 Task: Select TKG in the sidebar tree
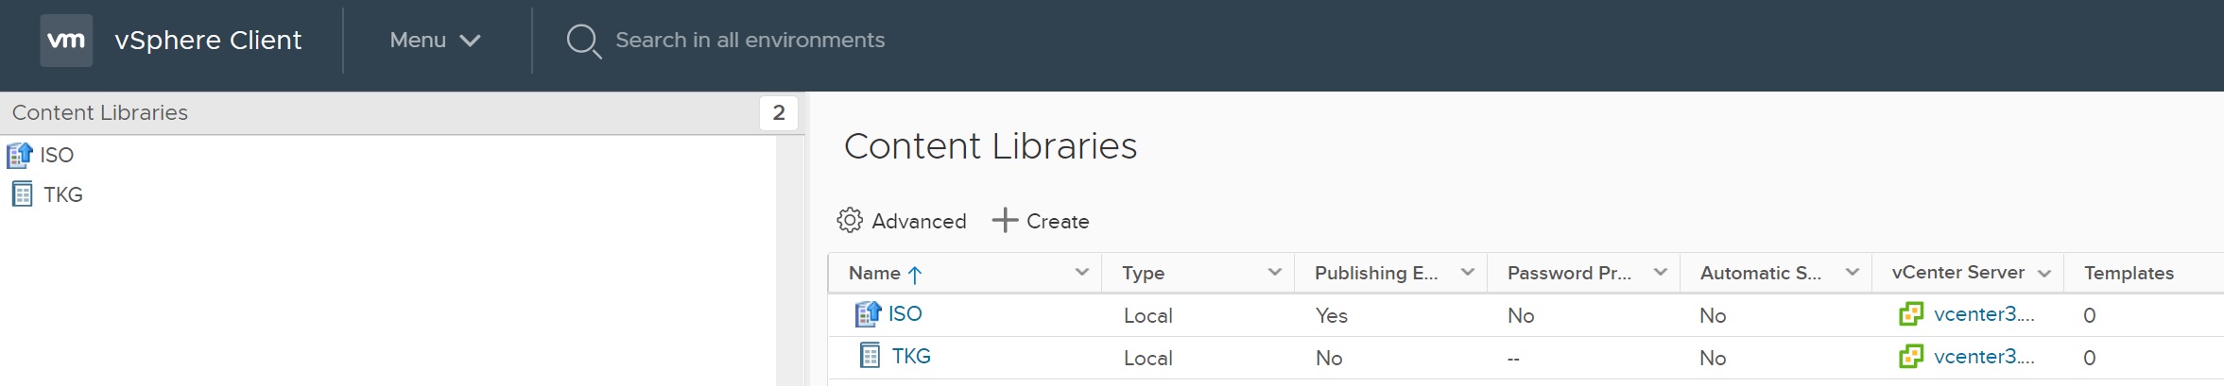tap(63, 194)
